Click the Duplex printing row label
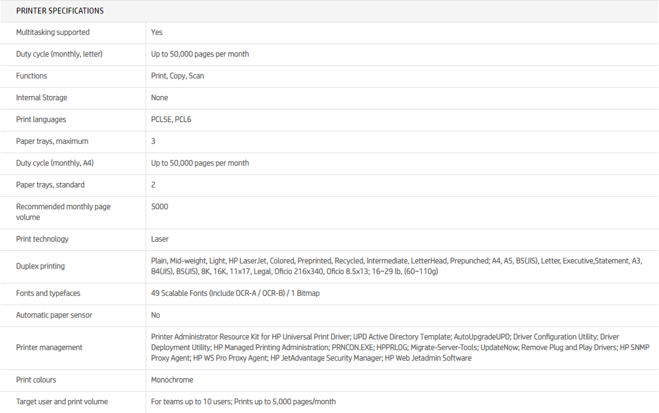 40,266
